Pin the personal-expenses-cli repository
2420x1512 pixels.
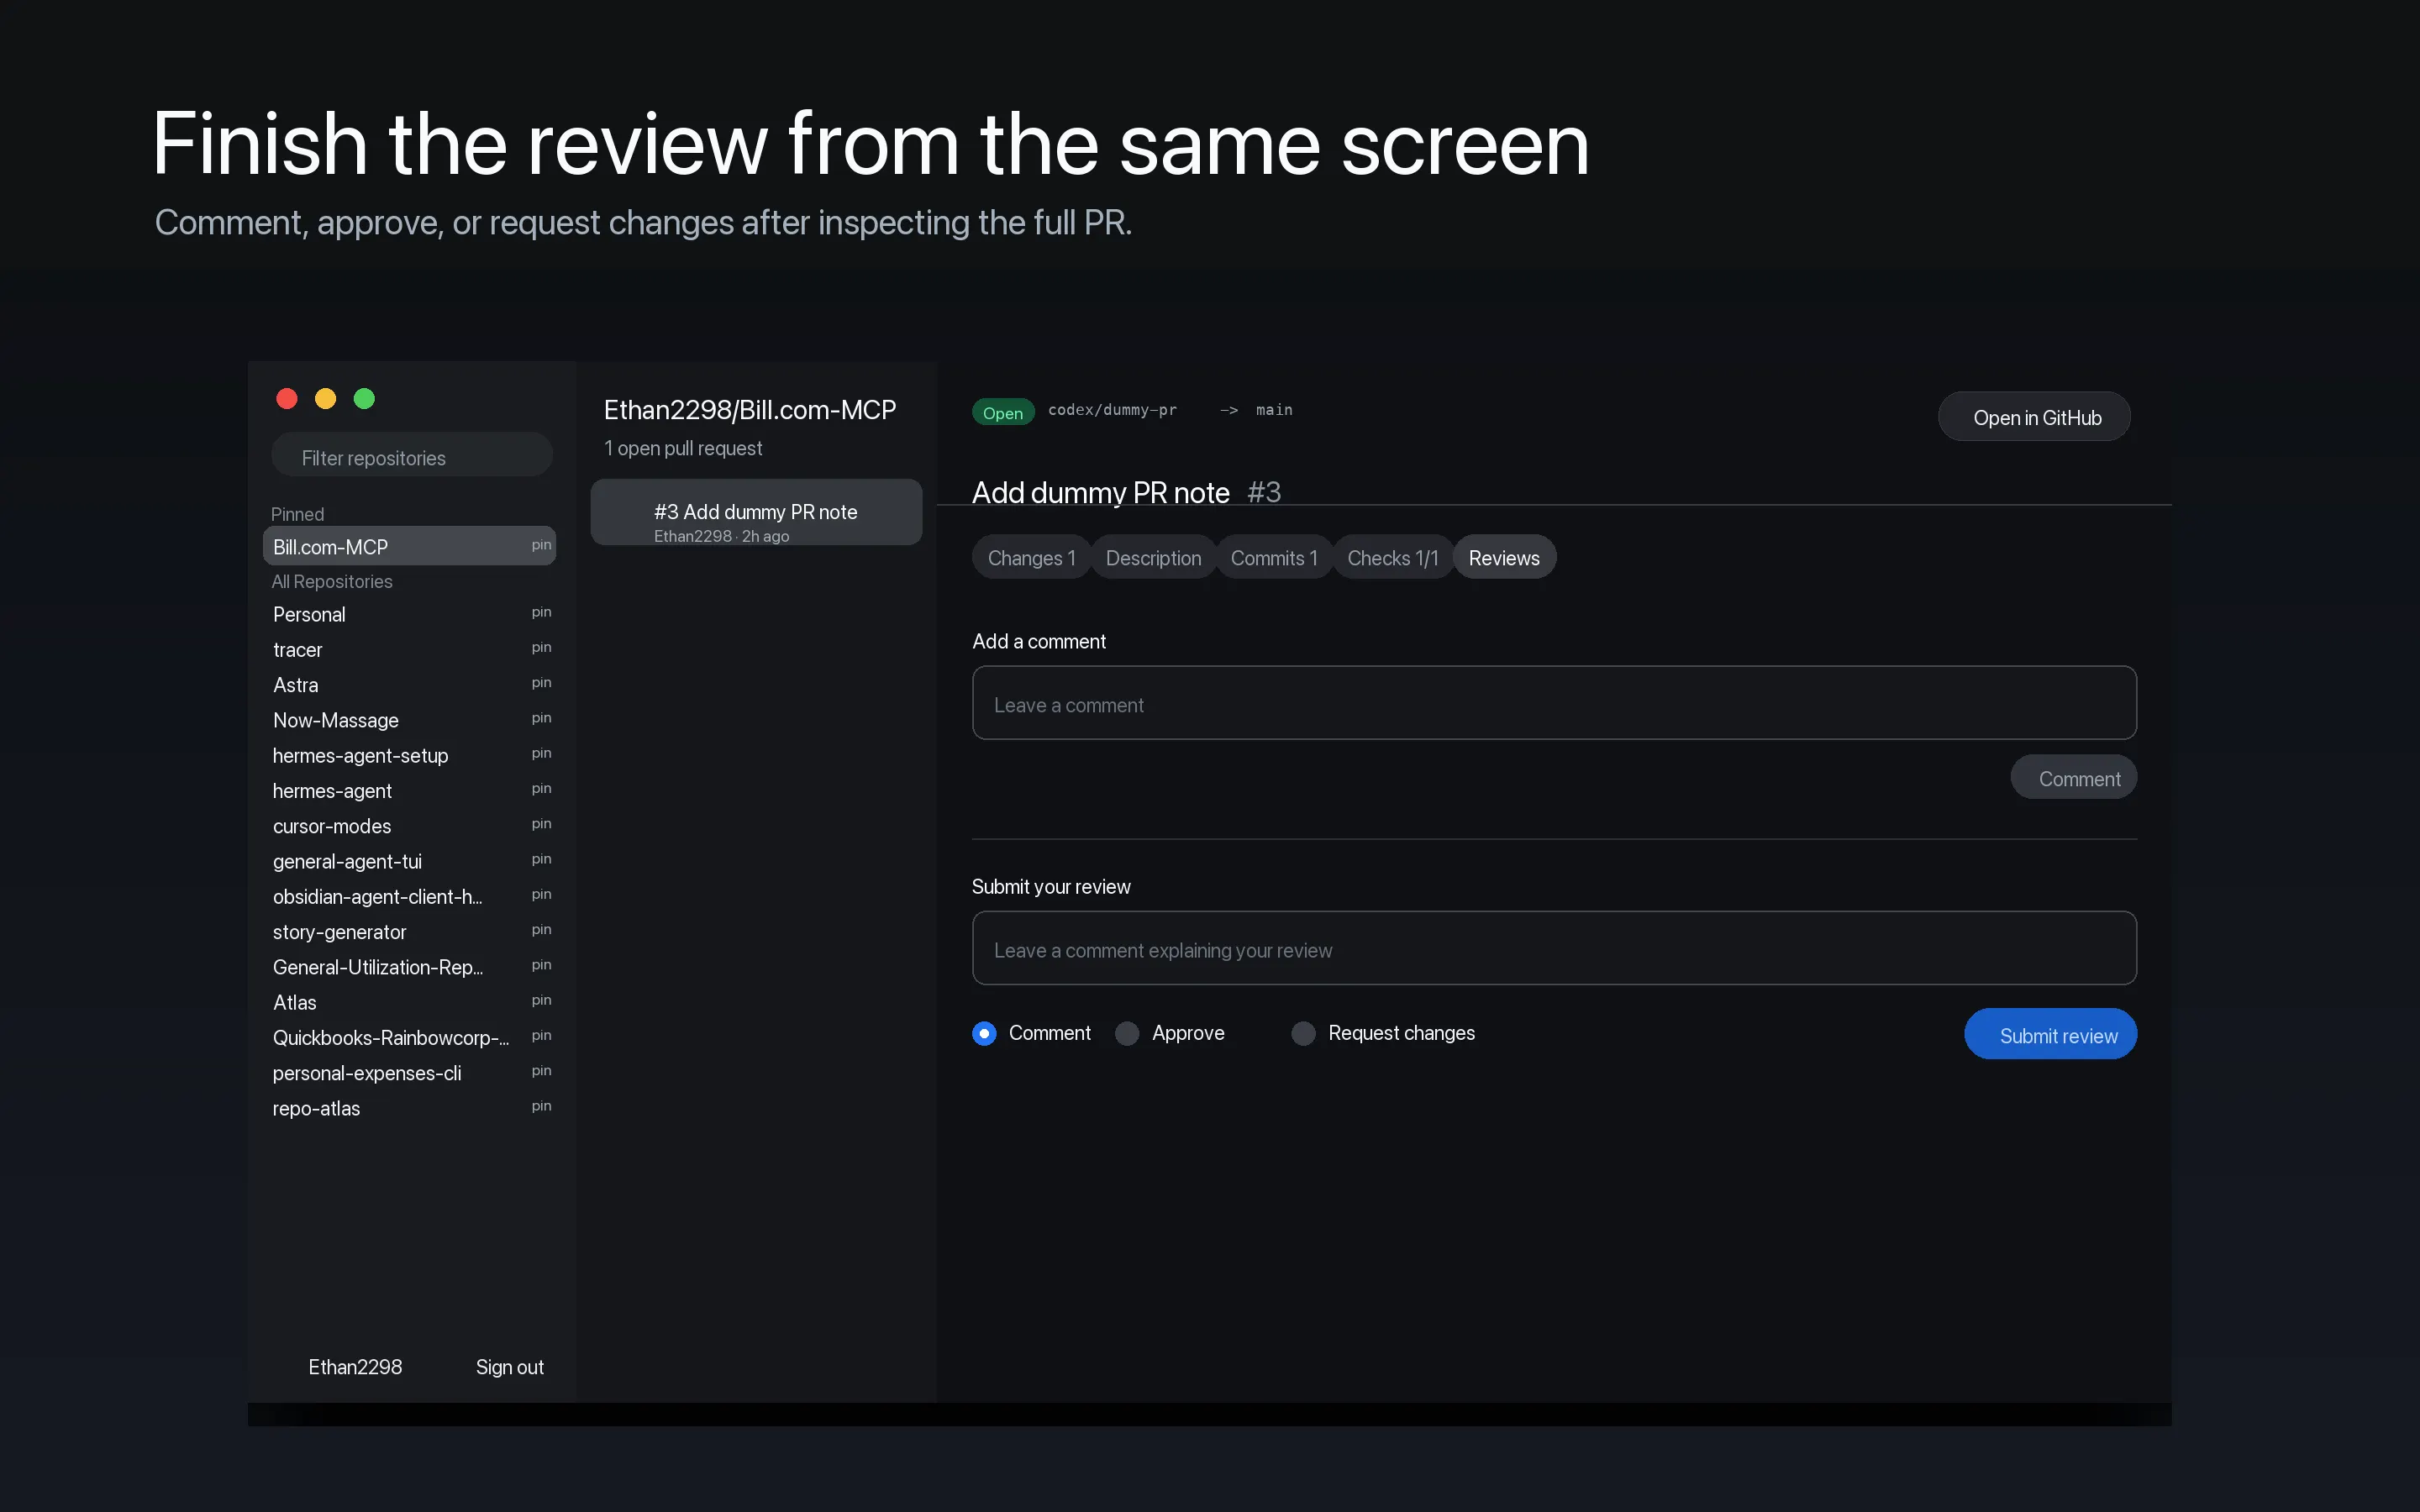[541, 1071]
